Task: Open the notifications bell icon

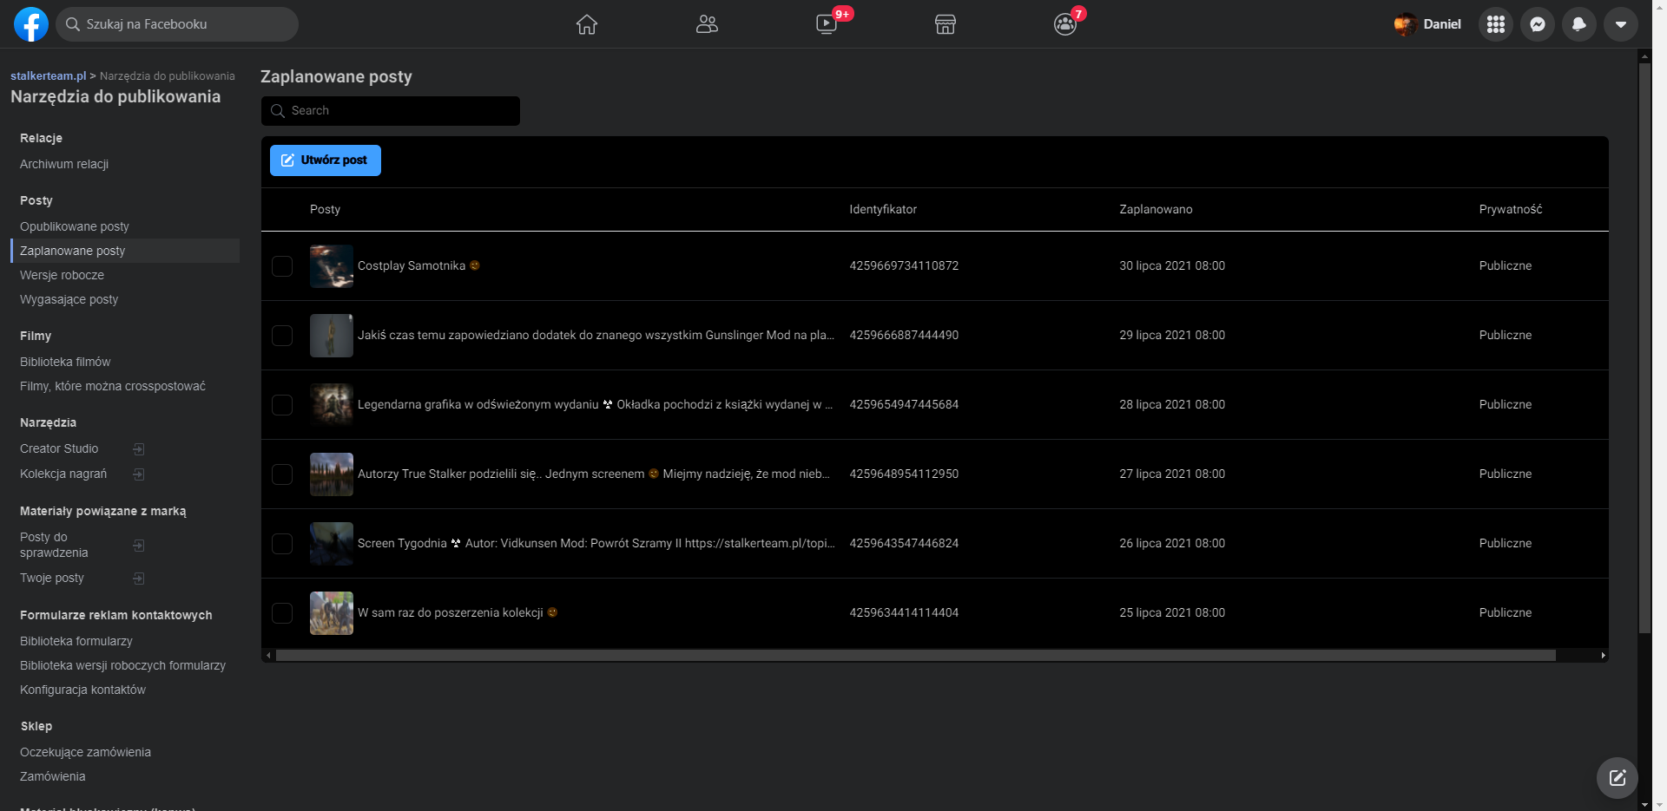Action: 1579,24
